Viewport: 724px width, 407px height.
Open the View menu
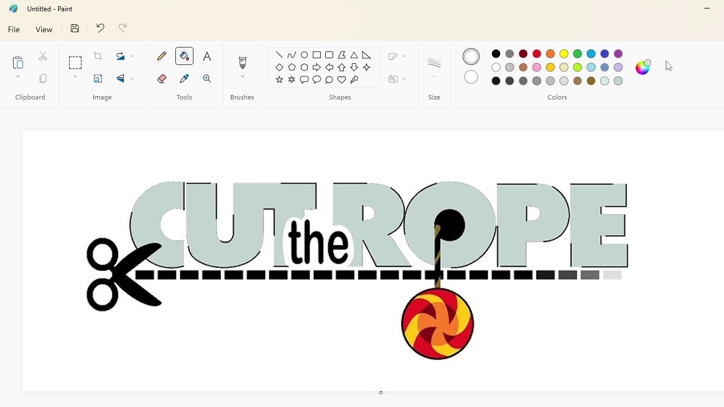click(44, 29)
